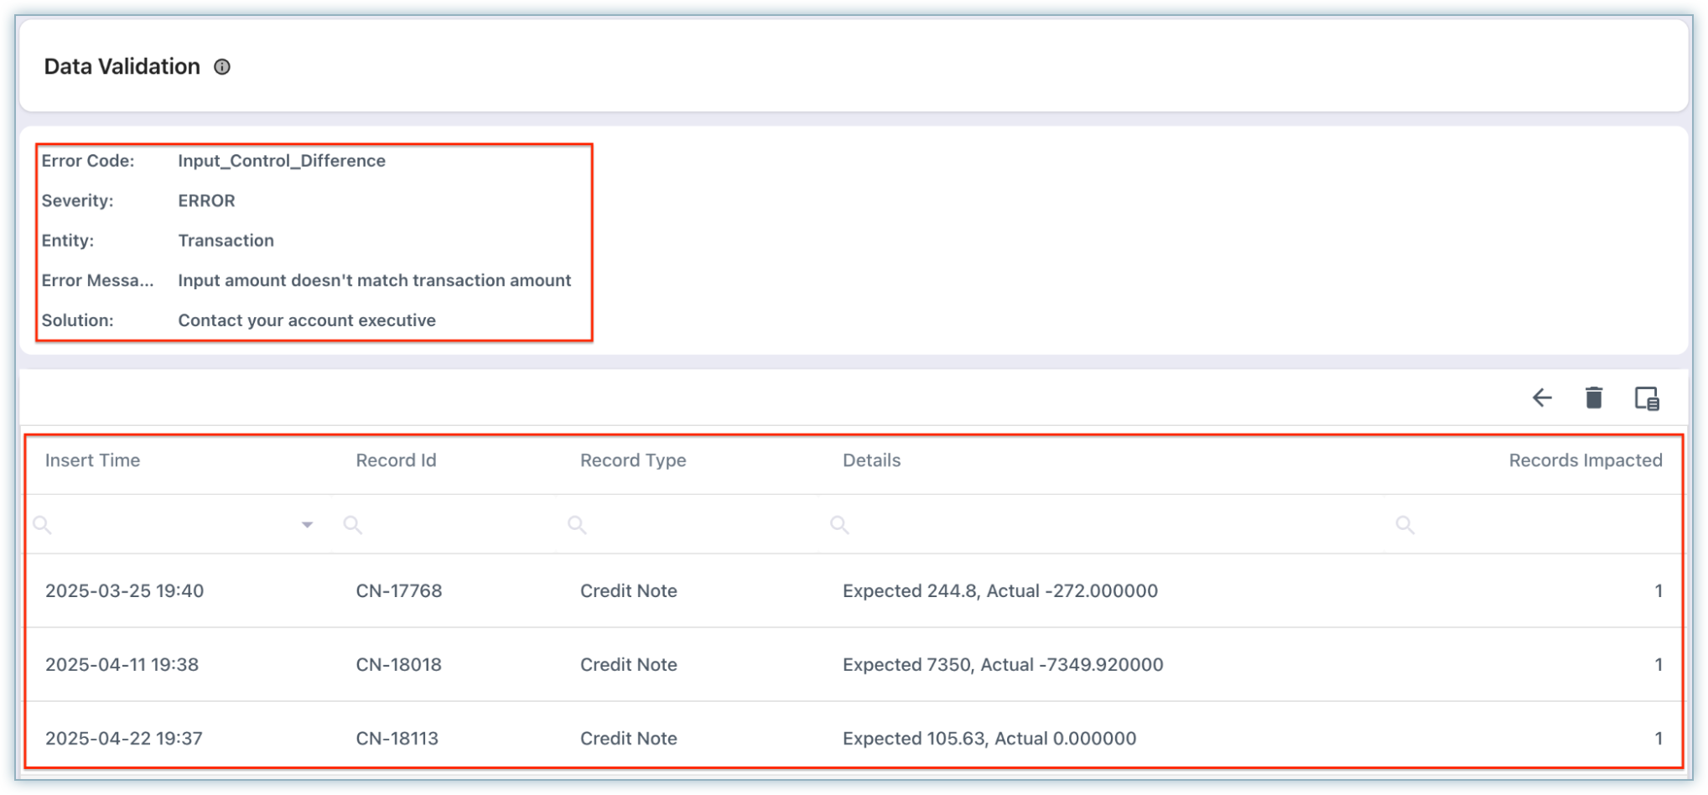
Task: Click the trash delete icon
Action: (x=1594, y=397)
